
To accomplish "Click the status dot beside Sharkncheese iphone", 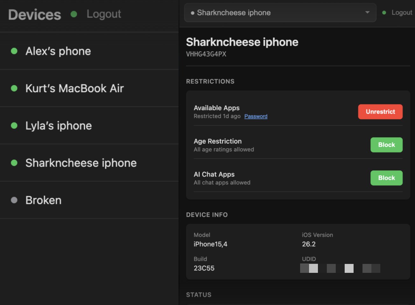I will click(14, 163).
